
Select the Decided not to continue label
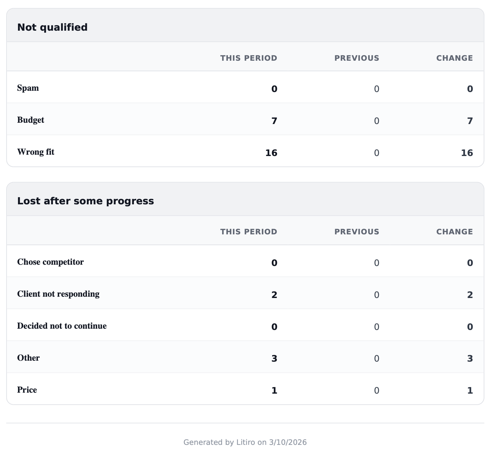pos(62,326)
